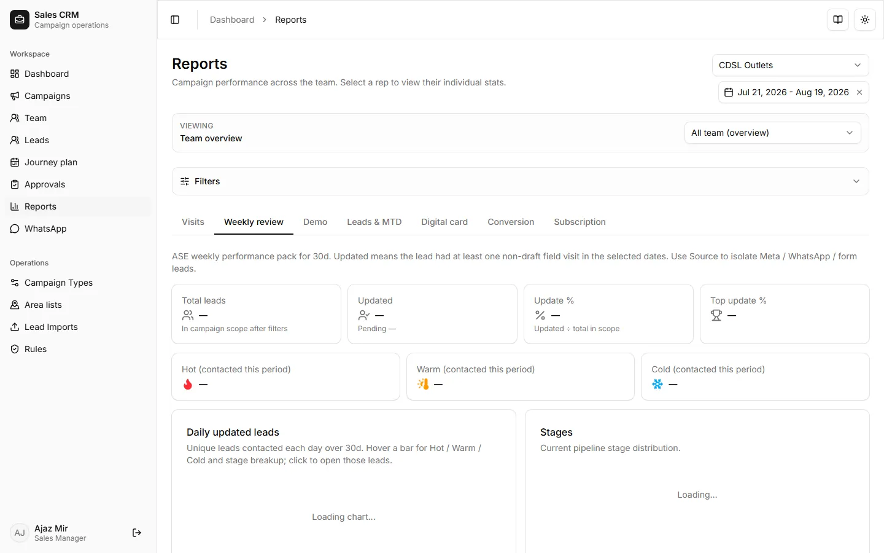Open Campaign Types under Operations

(78, 283)
